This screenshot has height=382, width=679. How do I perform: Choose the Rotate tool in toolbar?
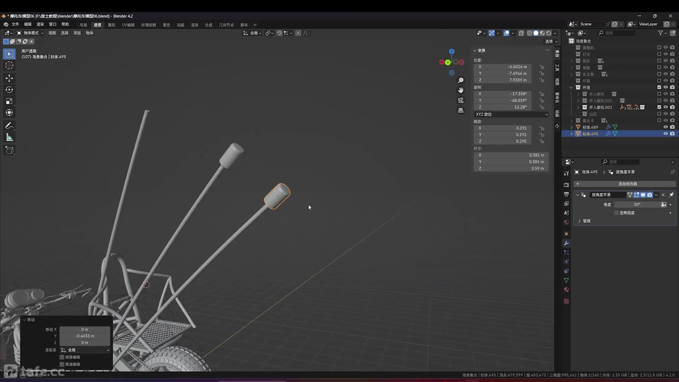pos(10,90)
